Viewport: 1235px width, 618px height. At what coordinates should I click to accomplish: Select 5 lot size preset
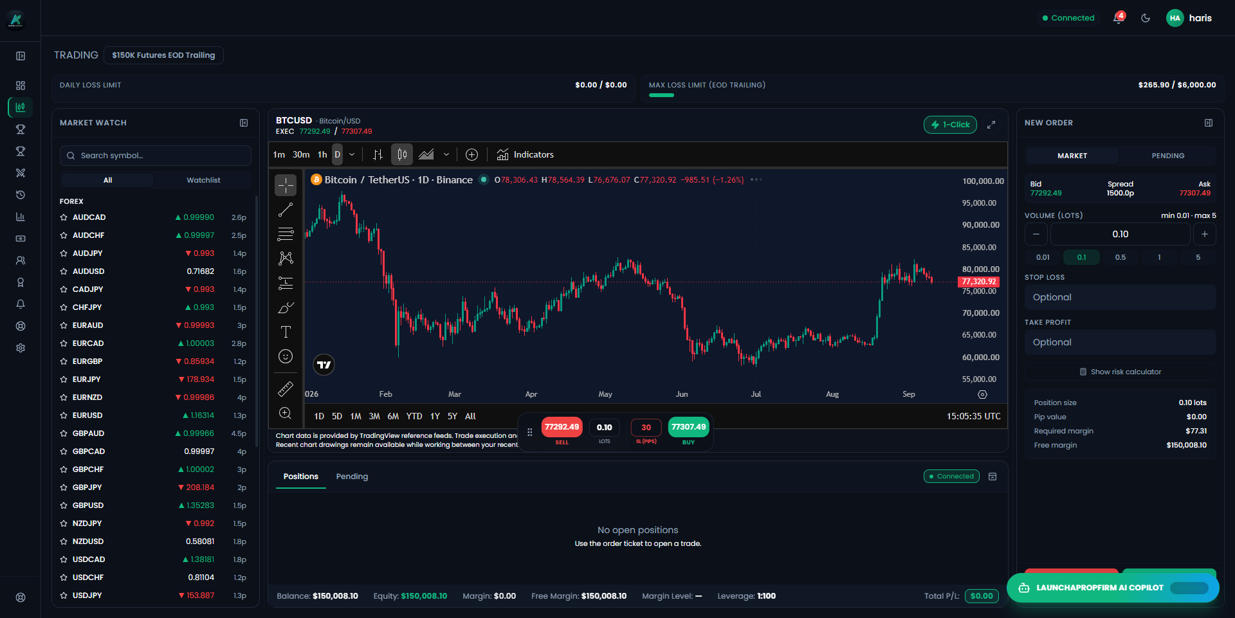point(1198,257)
